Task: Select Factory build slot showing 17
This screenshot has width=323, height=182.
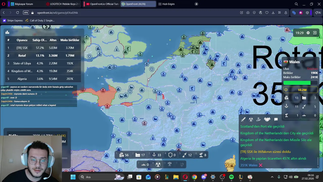Action: pos(140,155)
